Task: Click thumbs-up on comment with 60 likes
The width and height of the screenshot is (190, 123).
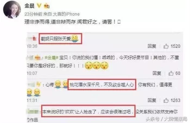Action: coord(171,73)
